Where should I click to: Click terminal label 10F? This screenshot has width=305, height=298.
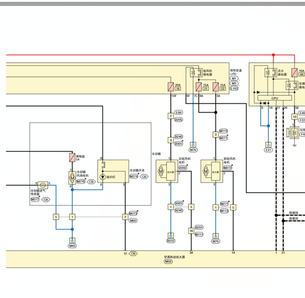(174, 96)
